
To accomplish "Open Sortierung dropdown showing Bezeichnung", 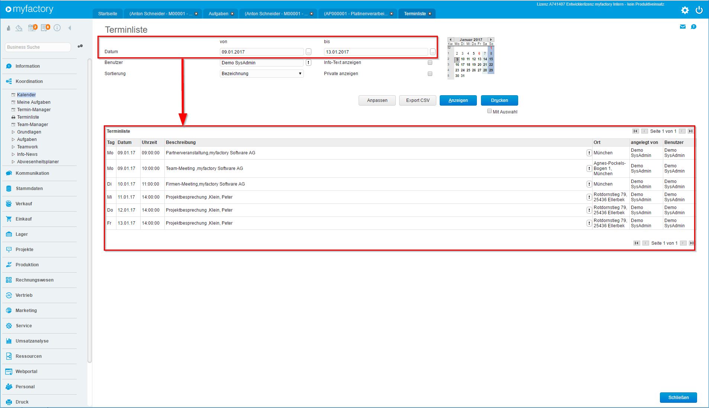I will click(x=262, y=74).
